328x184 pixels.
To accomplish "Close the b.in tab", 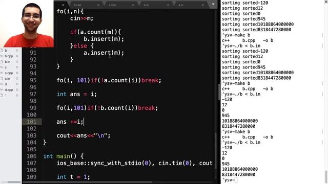I will [x=168, y=5].
